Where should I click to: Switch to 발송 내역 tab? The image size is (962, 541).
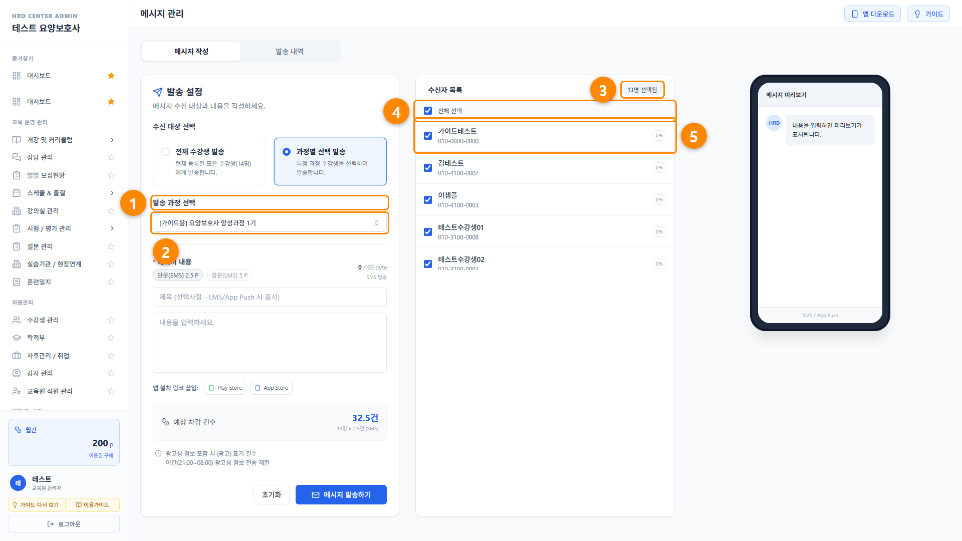click(290, 52)
